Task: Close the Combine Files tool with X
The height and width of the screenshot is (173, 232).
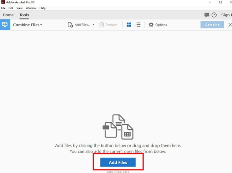Action: point(230,25)
